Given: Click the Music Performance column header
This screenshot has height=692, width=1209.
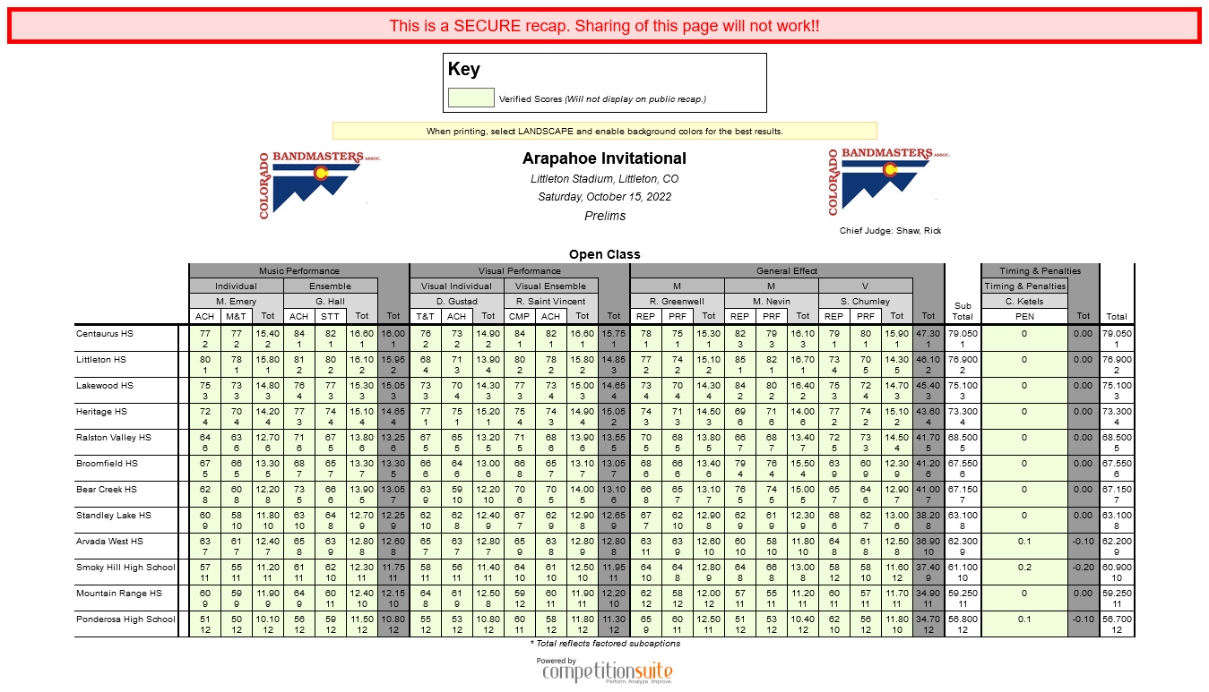Looking at the screenshot, I should tap(299, 270).
